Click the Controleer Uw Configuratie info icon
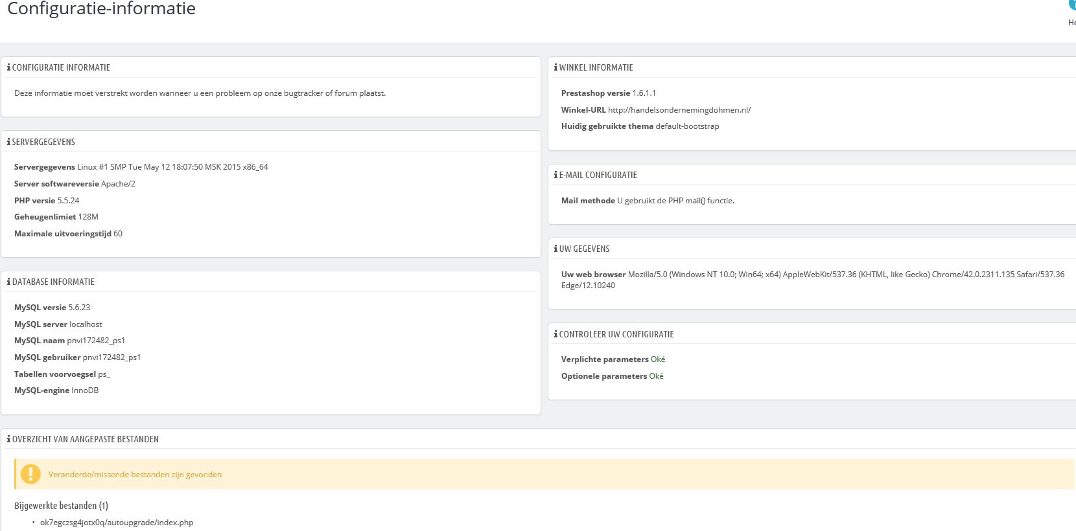This screenshot has width=1076, height=531. (556, 334)
